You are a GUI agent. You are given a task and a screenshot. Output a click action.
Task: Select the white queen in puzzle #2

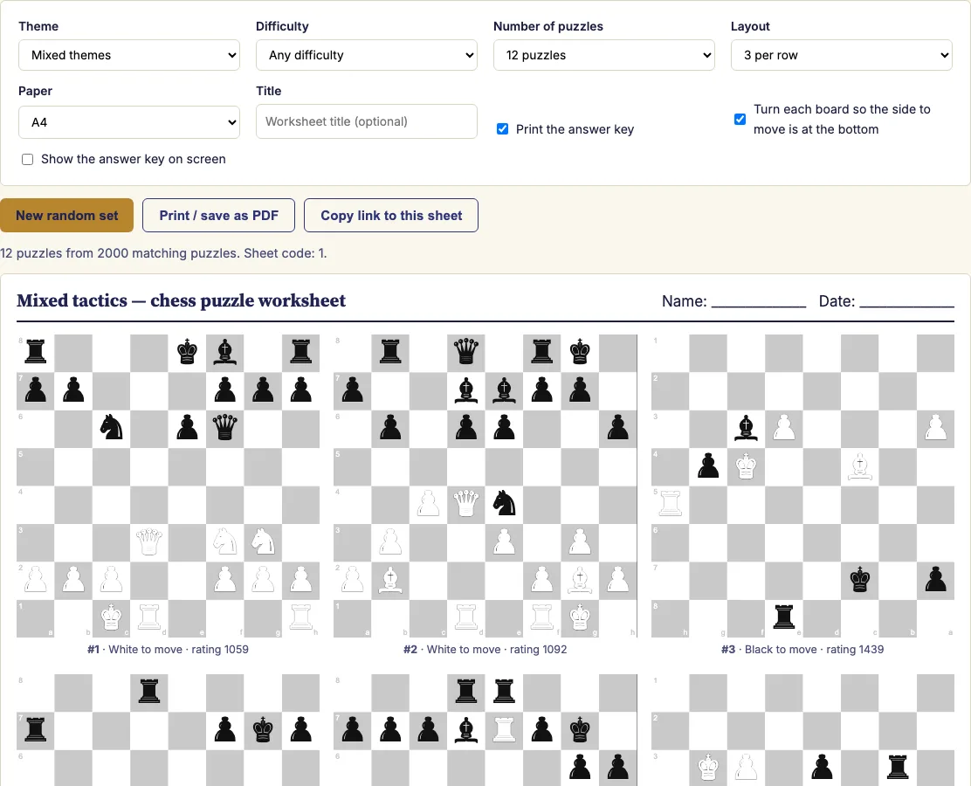[x=466, y=504]
